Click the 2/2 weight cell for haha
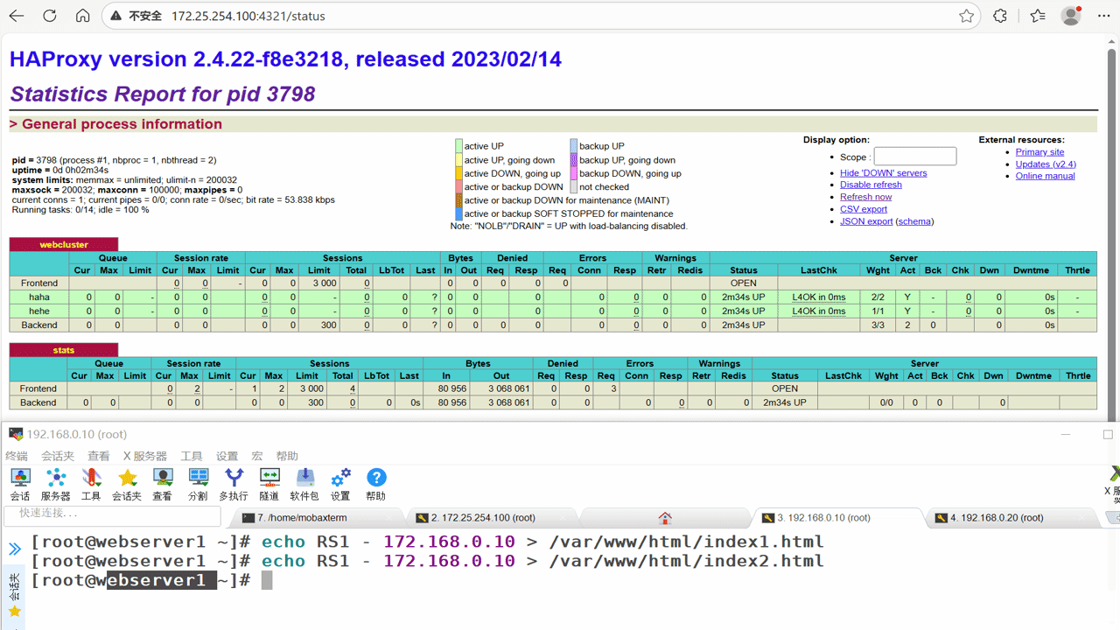 [x=878, y=297]
